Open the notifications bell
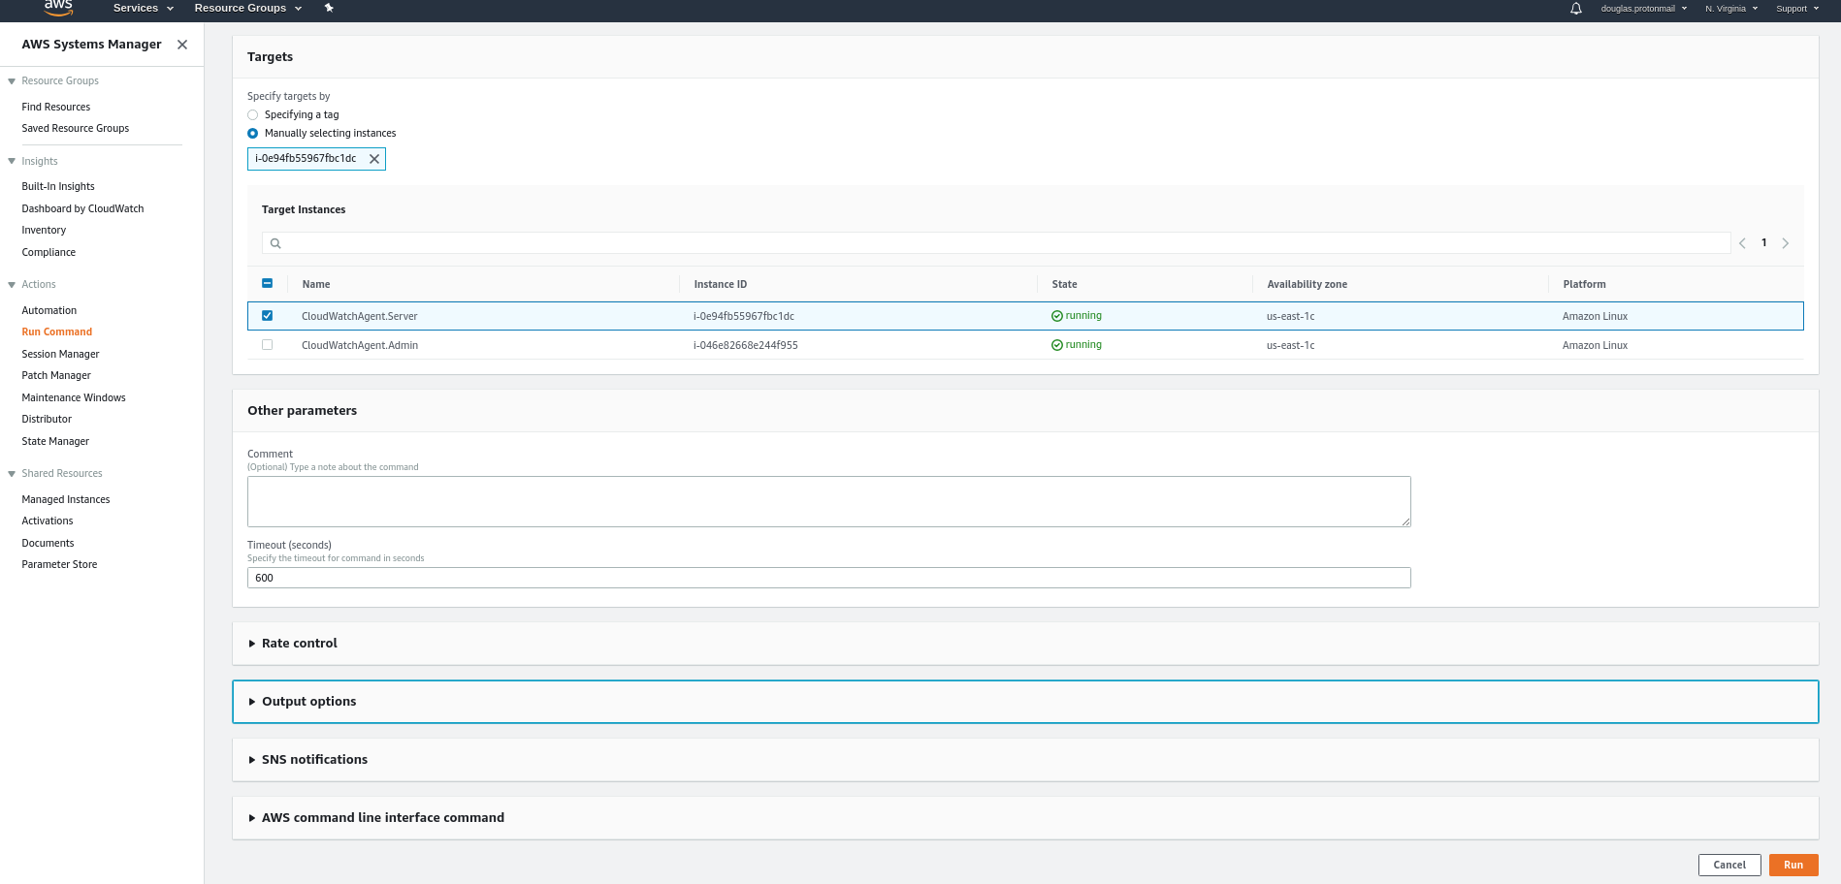Screen dimensions: 1841x884 point(1576,9)
